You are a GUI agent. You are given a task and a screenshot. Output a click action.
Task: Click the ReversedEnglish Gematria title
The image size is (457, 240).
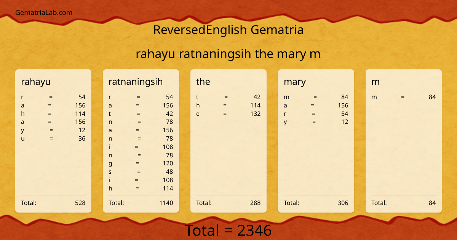point(228,30)
